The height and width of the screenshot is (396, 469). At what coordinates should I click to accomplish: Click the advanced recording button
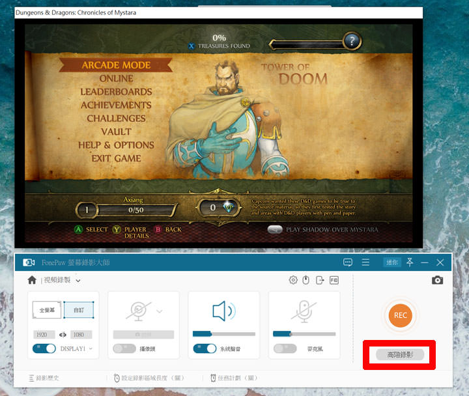tap(400, 355)
